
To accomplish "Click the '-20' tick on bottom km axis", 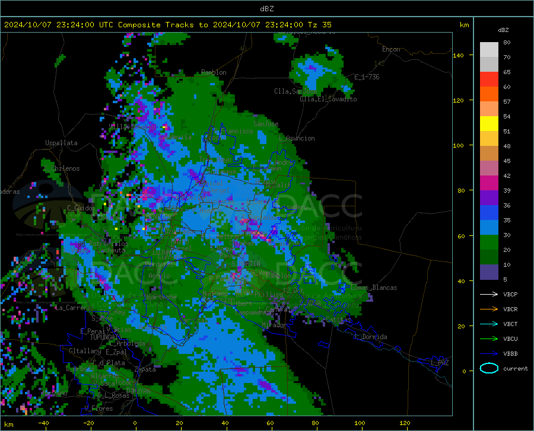I will coord(88,423).
